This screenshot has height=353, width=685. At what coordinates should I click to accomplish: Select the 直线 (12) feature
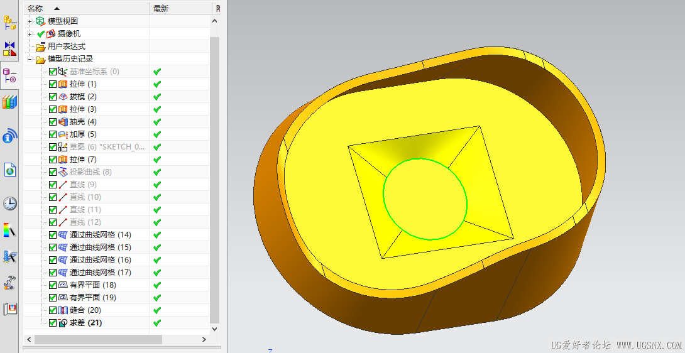pyautogui.click(x=85, y=222)
